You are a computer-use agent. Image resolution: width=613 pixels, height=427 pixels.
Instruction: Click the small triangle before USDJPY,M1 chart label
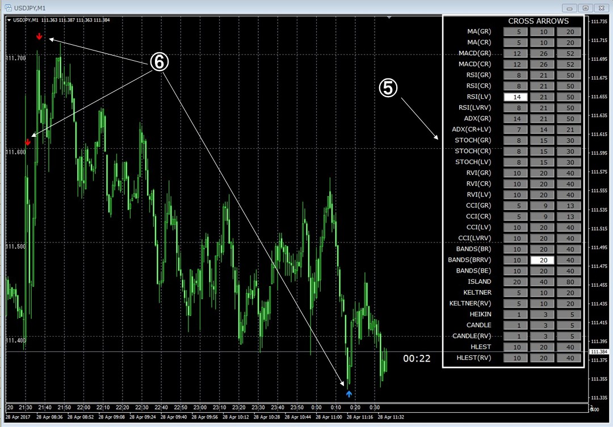[9, 20]
